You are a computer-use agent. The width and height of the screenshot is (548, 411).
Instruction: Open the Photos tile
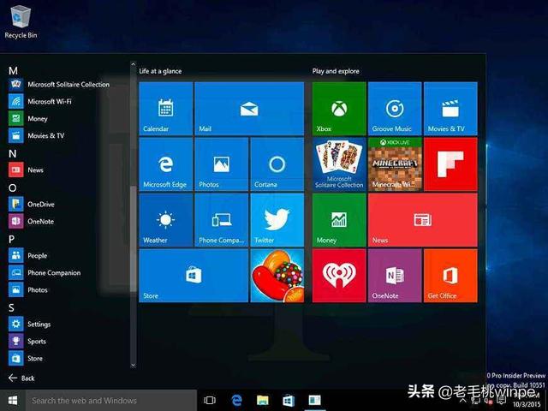(x=221, y=164)
